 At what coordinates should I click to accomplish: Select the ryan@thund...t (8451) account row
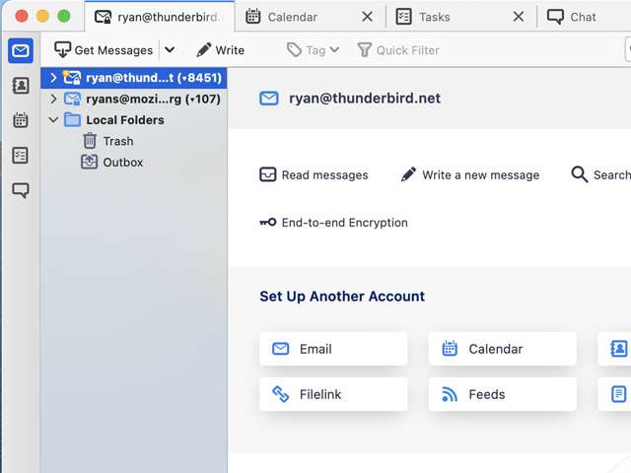[x=134, y=78]
